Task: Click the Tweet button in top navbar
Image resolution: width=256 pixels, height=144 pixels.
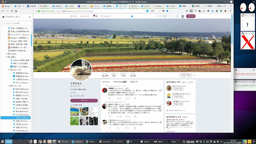Action: pos(191,16)
